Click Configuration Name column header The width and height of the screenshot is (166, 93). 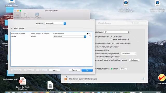pyautogui.click(x=18, y=33)
